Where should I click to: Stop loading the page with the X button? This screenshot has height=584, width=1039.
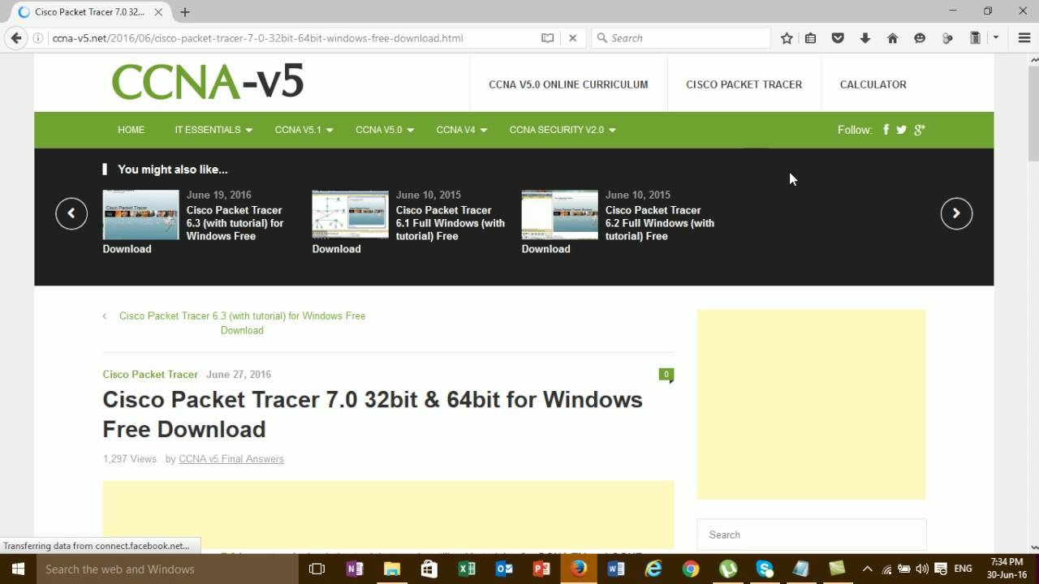point(572,38)
